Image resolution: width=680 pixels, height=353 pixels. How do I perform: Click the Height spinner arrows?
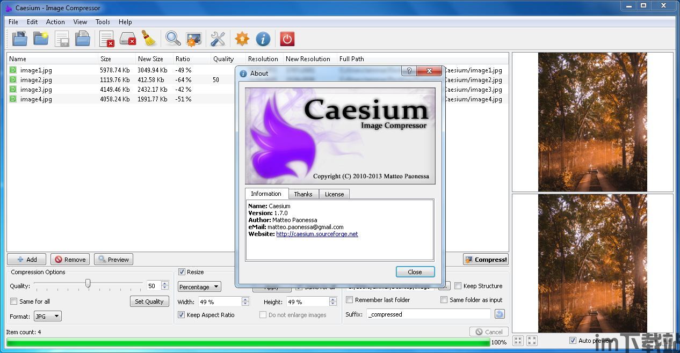pyautogui.click(x=333, y=301)
